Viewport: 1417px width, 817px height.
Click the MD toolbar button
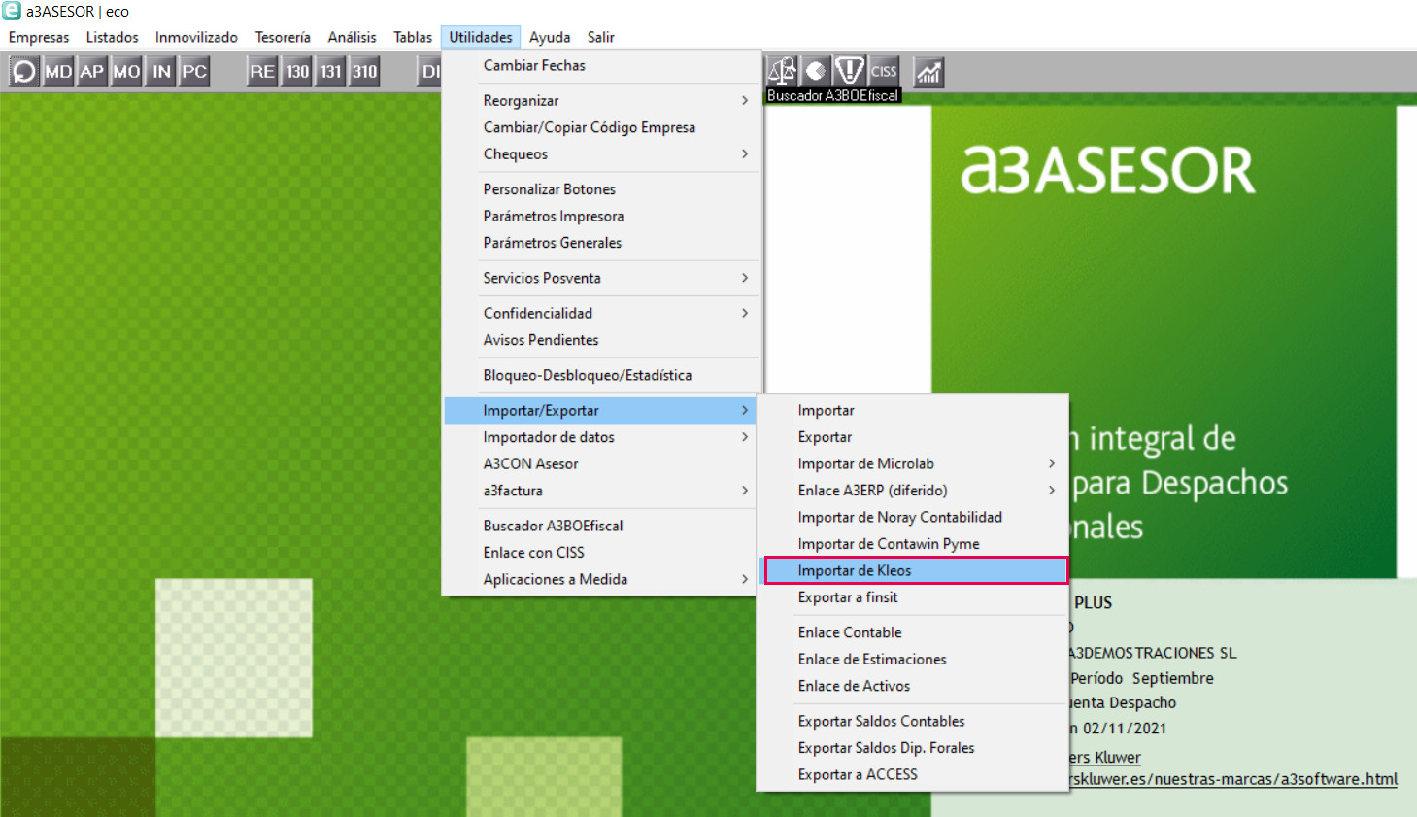tap(58, 72)
